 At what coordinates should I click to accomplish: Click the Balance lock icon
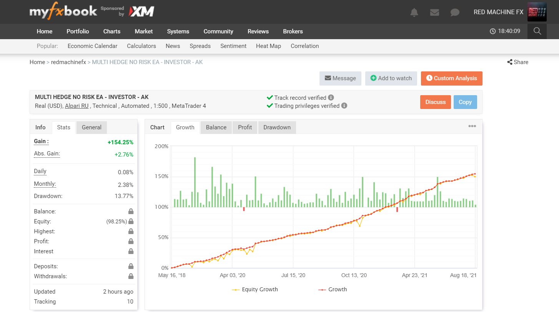[131, 211]
